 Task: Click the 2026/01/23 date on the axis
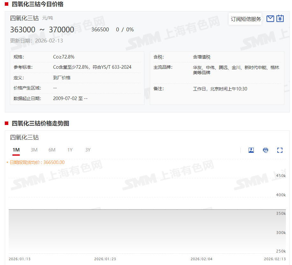point(105,259)
